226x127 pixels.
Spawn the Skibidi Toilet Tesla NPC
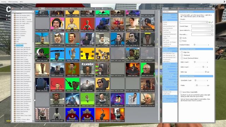(x=72, y=100)
